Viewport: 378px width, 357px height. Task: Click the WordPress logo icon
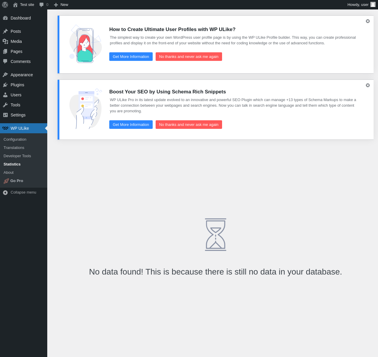pos(5,5)
